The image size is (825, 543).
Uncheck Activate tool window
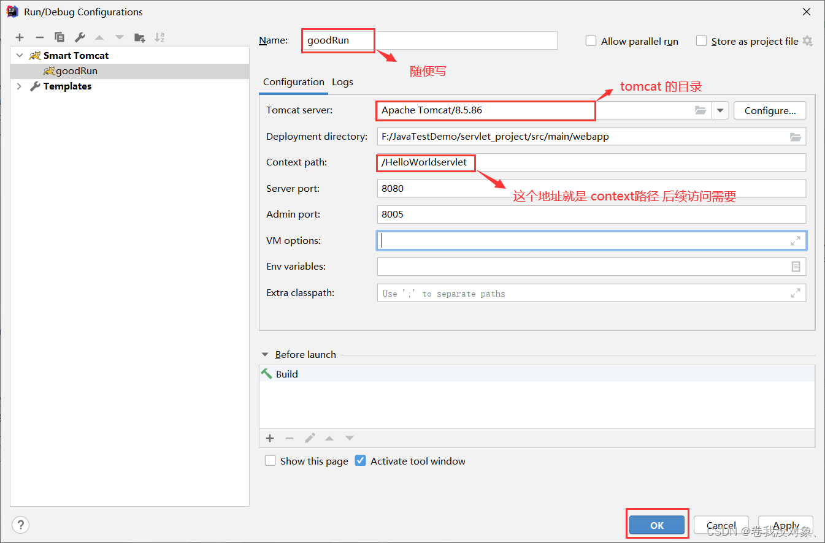point(361,460)
